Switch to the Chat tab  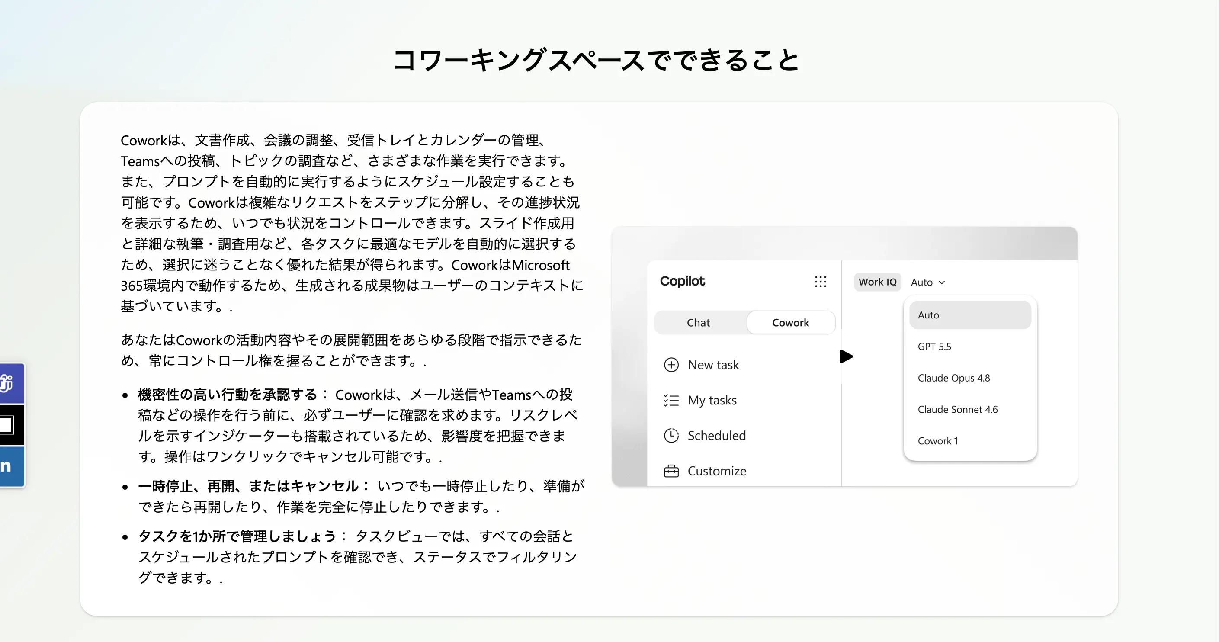click(699, 323)
